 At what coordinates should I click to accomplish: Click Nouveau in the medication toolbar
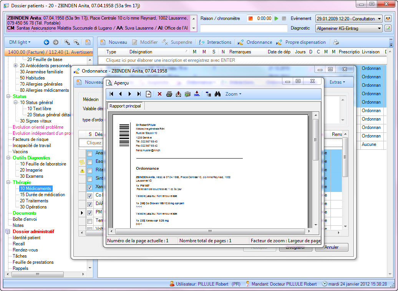(x=114, y=42)
